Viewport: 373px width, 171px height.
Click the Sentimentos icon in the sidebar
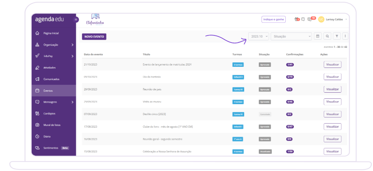click(37, 148)
